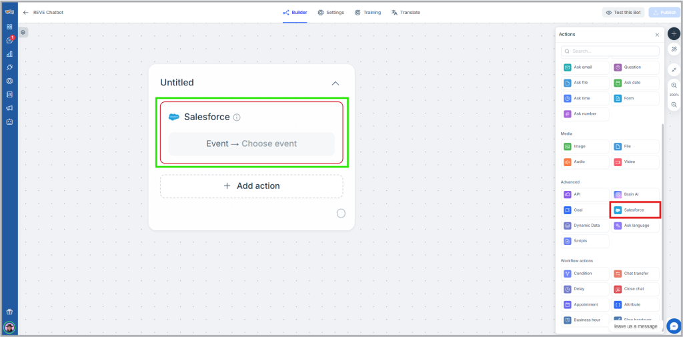
Task: Zoom in on the canvas
Action: (x=674, y=85)
